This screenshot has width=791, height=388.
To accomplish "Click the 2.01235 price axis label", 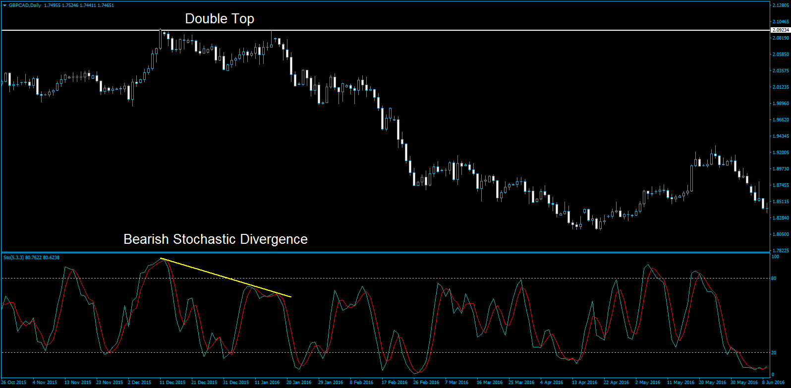I will click(x=780, y=87).
